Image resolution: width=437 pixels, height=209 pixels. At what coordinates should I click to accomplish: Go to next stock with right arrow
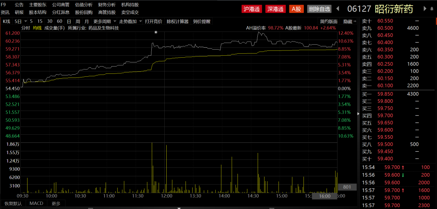click(425, 8)
